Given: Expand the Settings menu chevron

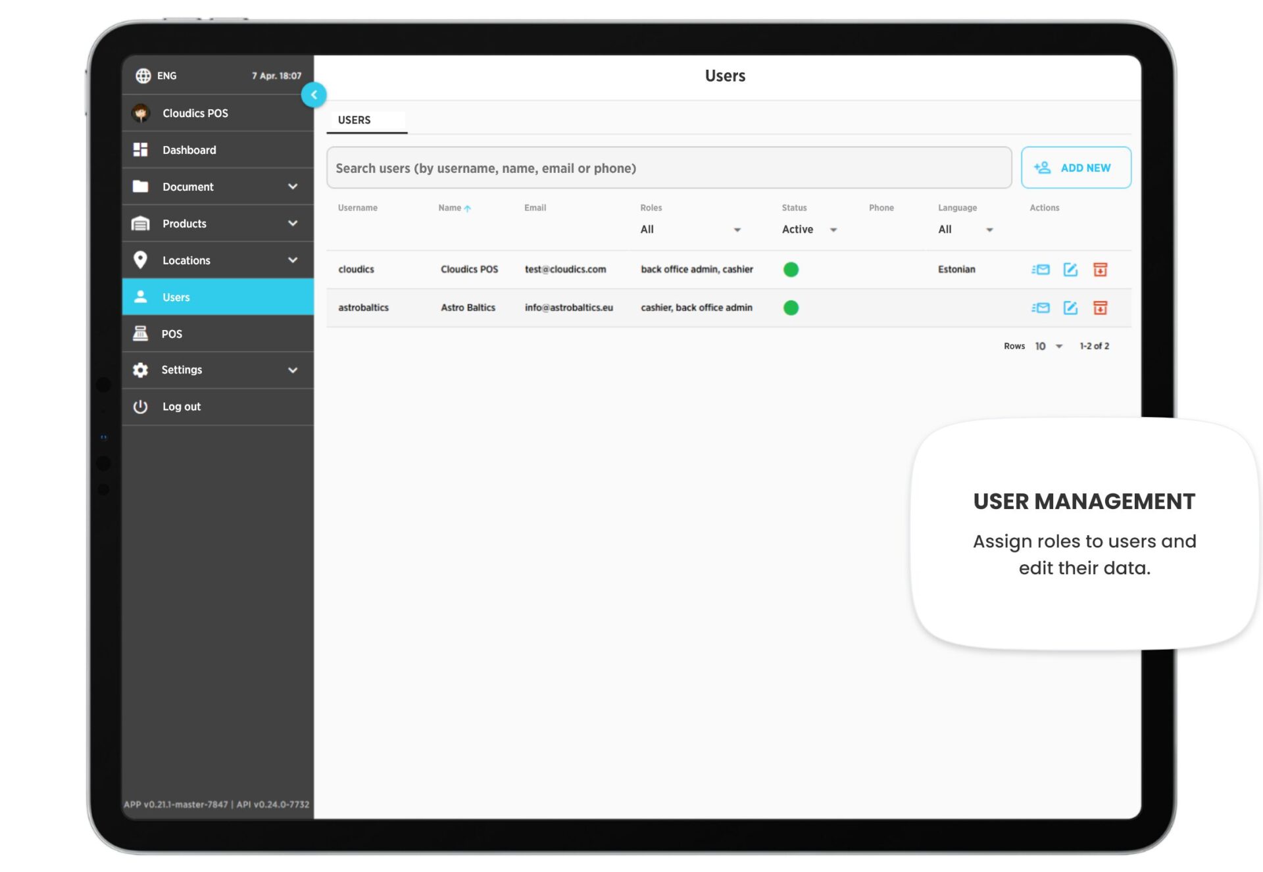Looking at the screenshot, I should [293, 370].
